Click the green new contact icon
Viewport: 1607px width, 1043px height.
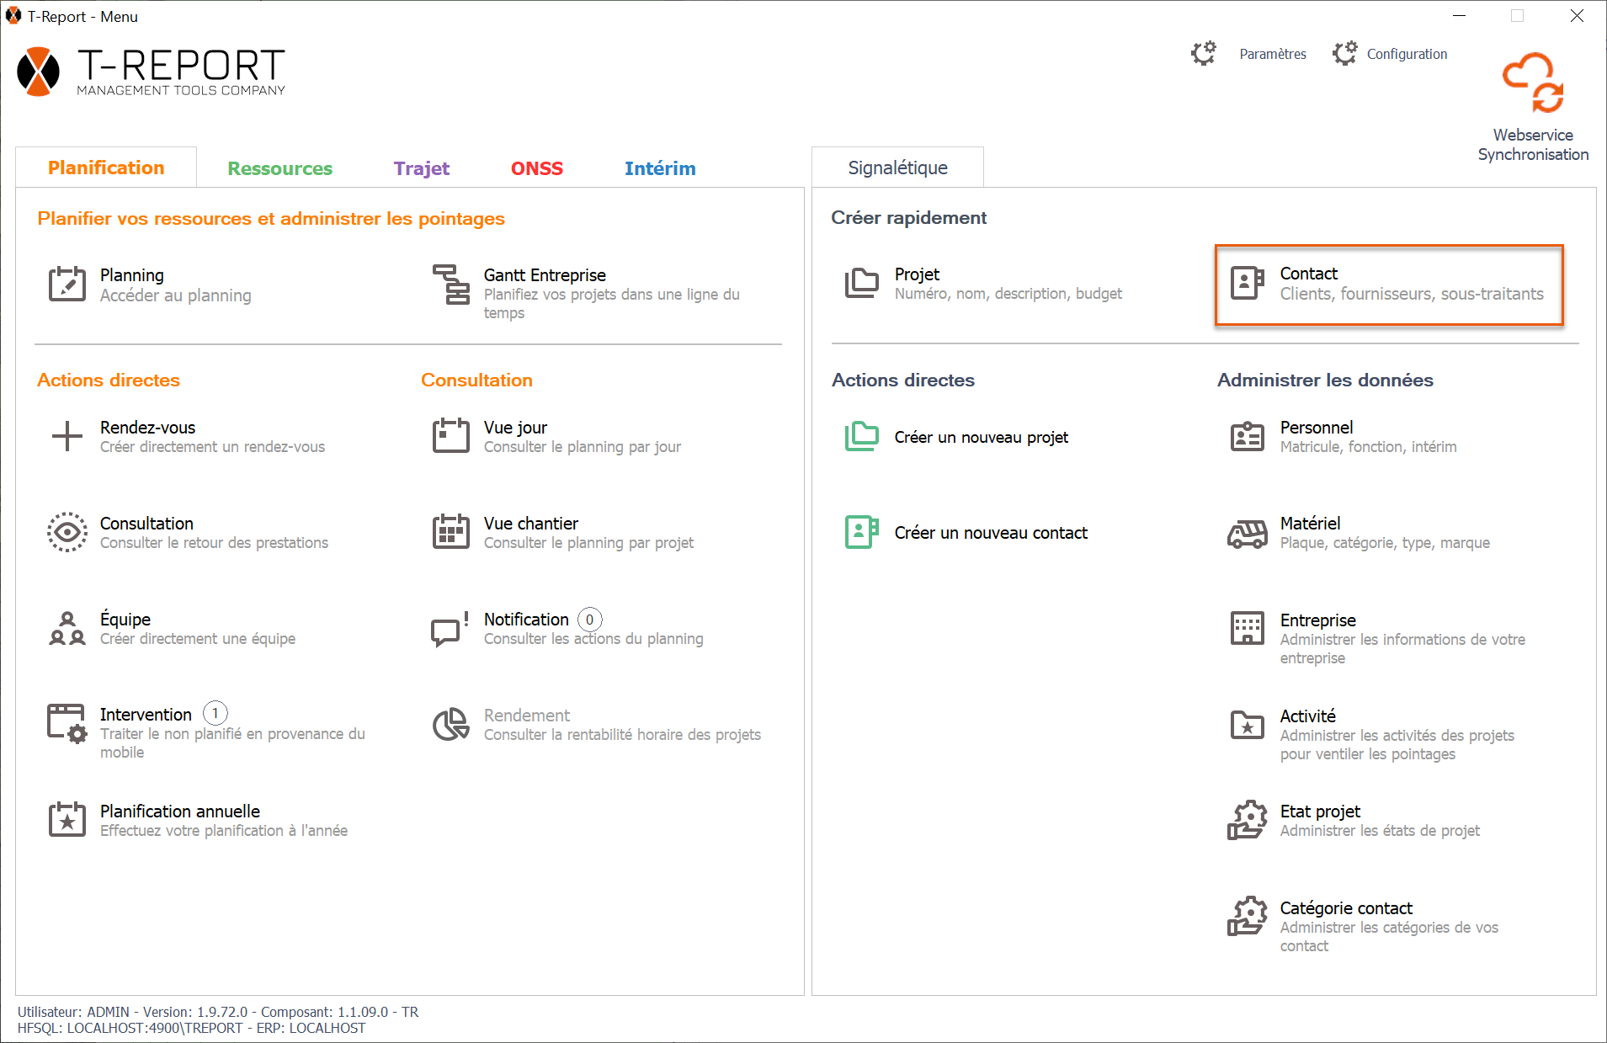coord(861,532)
